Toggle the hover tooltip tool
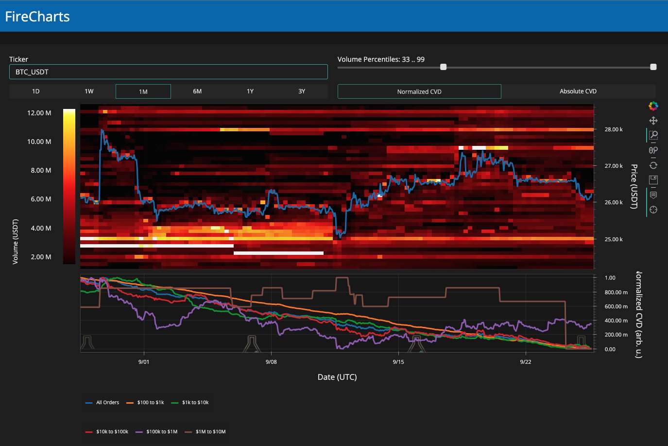 [x=653, y=195]
